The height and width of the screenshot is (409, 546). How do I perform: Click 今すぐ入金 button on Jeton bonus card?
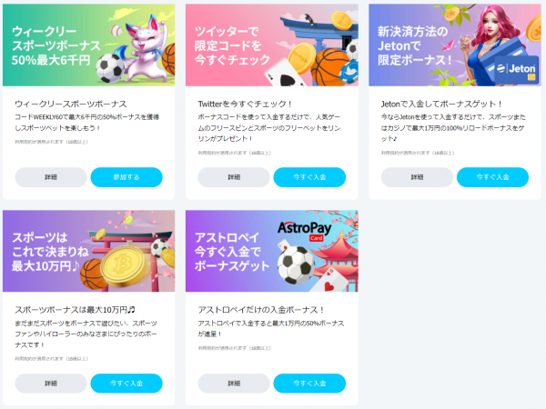coord(492,177)
